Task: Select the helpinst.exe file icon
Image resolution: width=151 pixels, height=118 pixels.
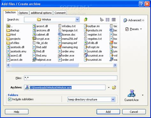Action: pyautogui.click(x=34, y=60)
